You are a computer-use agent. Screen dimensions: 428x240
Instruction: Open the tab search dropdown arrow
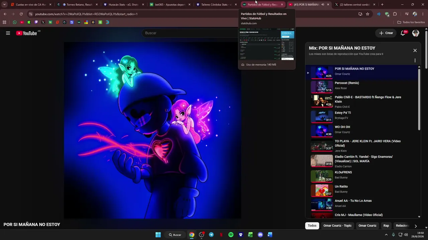pyautogui.click(x=4, y=5)
